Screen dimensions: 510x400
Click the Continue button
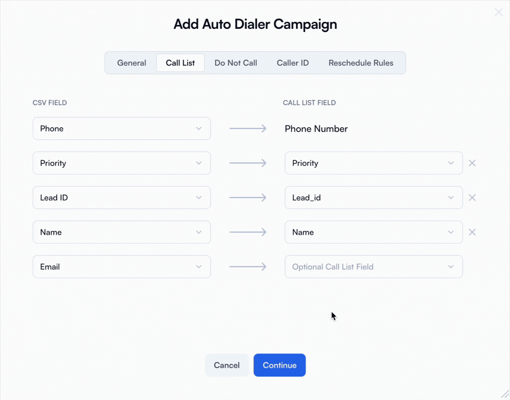pyautogui.click(x=279, y=365)
